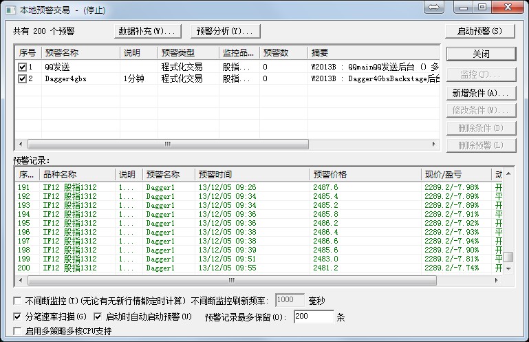Viewport: 529px width, 342px height.
Task: Uncheck the QQ发送 alert row checkbox
Action: tap(22, 67)
